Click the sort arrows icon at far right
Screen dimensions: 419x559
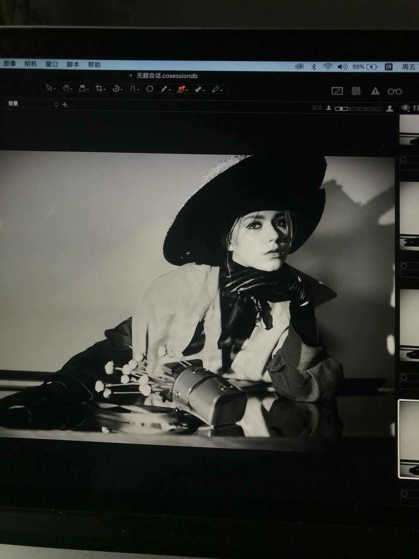416,108
